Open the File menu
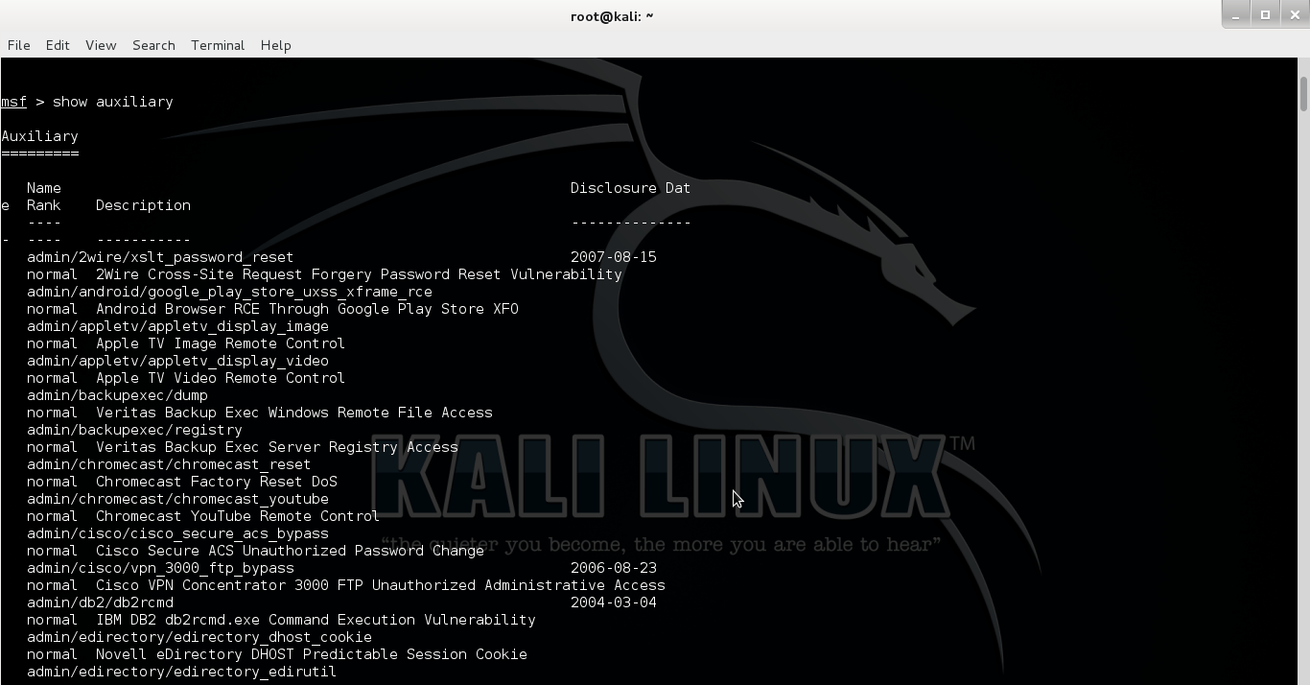The image size is (1310, 685). pyautogui.click(x=18, y=45)
